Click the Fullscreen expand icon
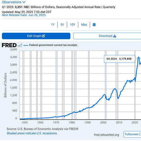Image resolution: width=141 pixels, height=141 pixels. click(140, 134)
